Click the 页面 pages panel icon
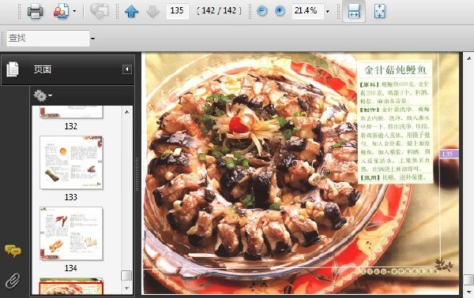 [13, 69]
